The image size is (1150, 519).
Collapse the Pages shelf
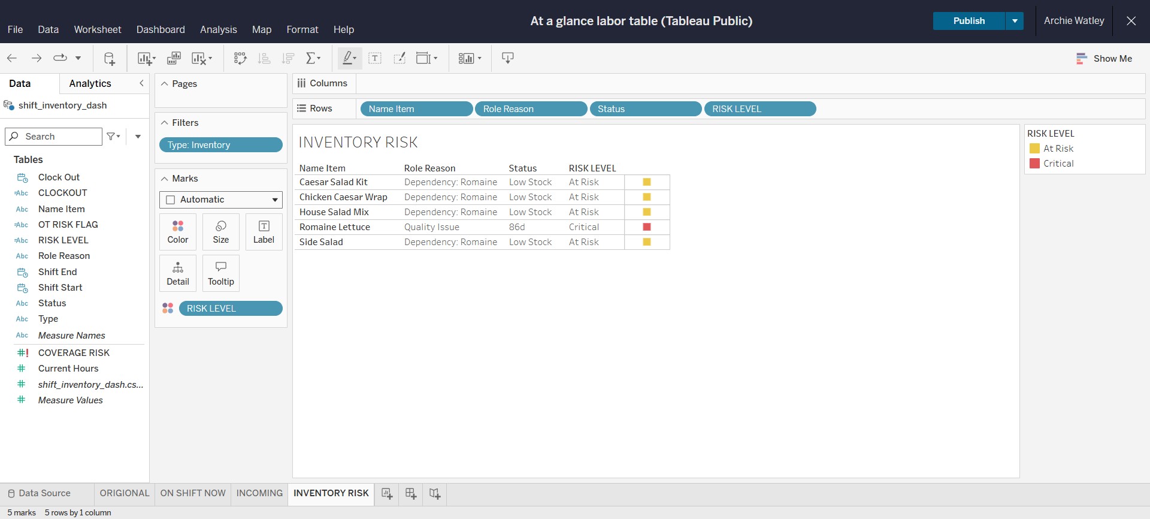(x=165, y=84)
